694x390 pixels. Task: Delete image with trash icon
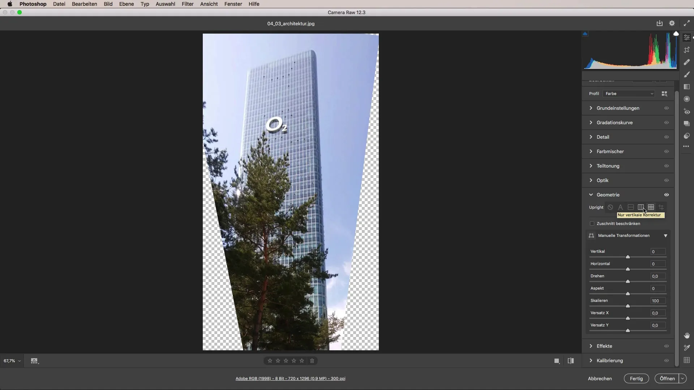[312, 361]
